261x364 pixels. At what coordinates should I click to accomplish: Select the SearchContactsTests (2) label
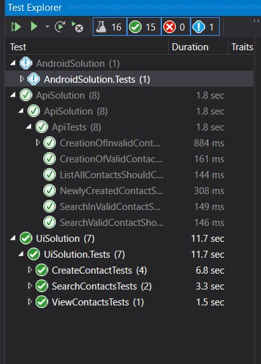102,286
